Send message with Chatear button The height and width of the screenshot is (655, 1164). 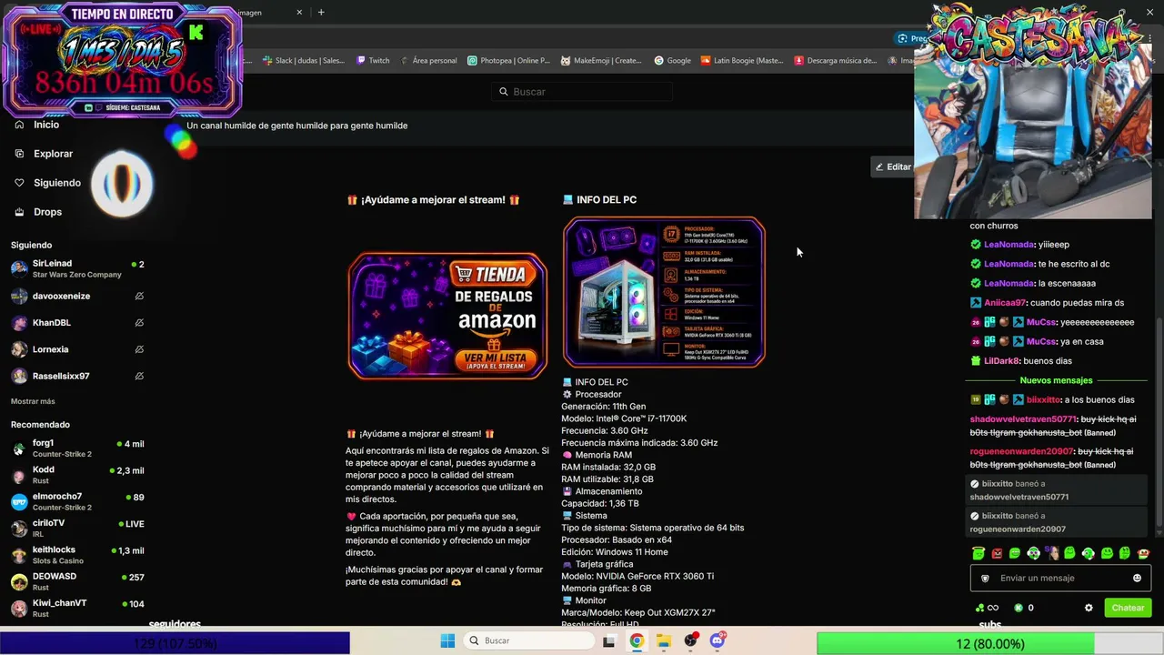click(1128, 608)
